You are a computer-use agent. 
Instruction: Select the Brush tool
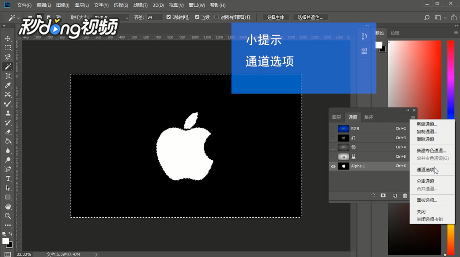(x=8, y=104)
